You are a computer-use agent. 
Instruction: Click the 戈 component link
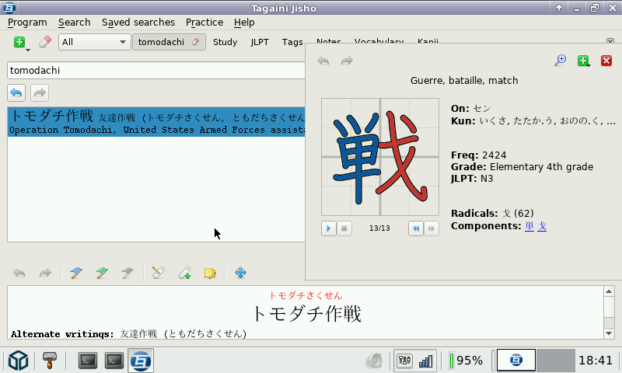point(542,225)
